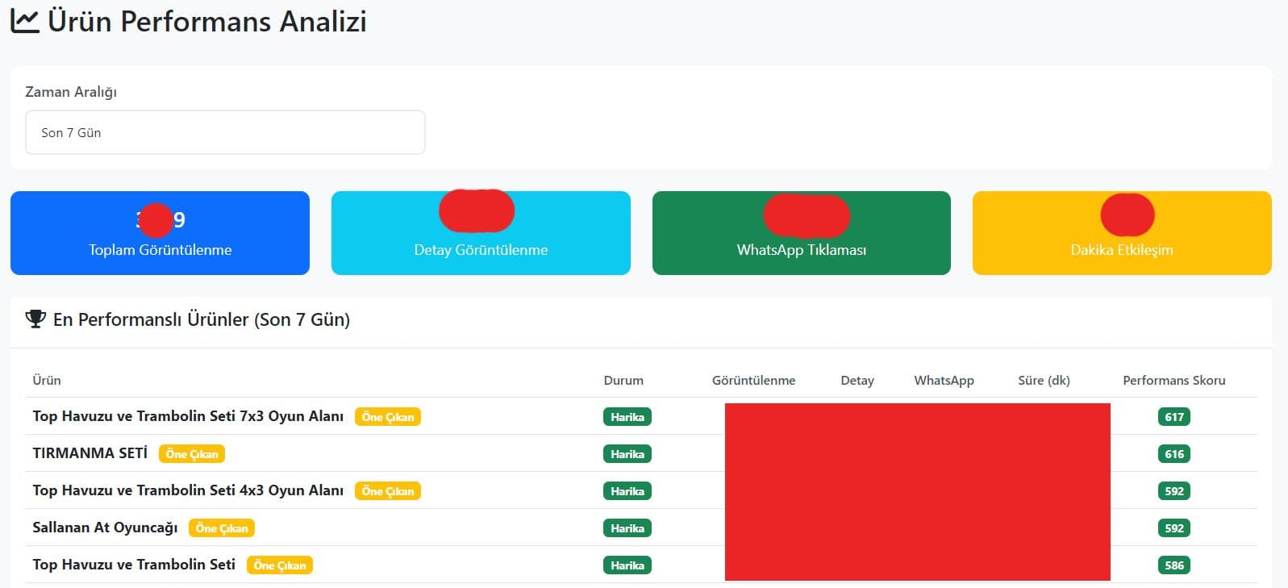Screen dimensions: 1288x588
Task: Click the Ürün column header
Action: [47, 380]
